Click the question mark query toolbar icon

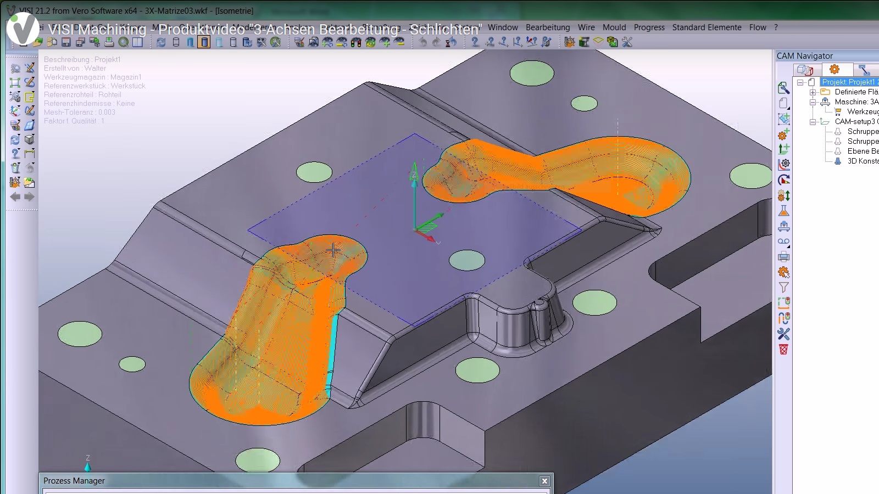475,42
